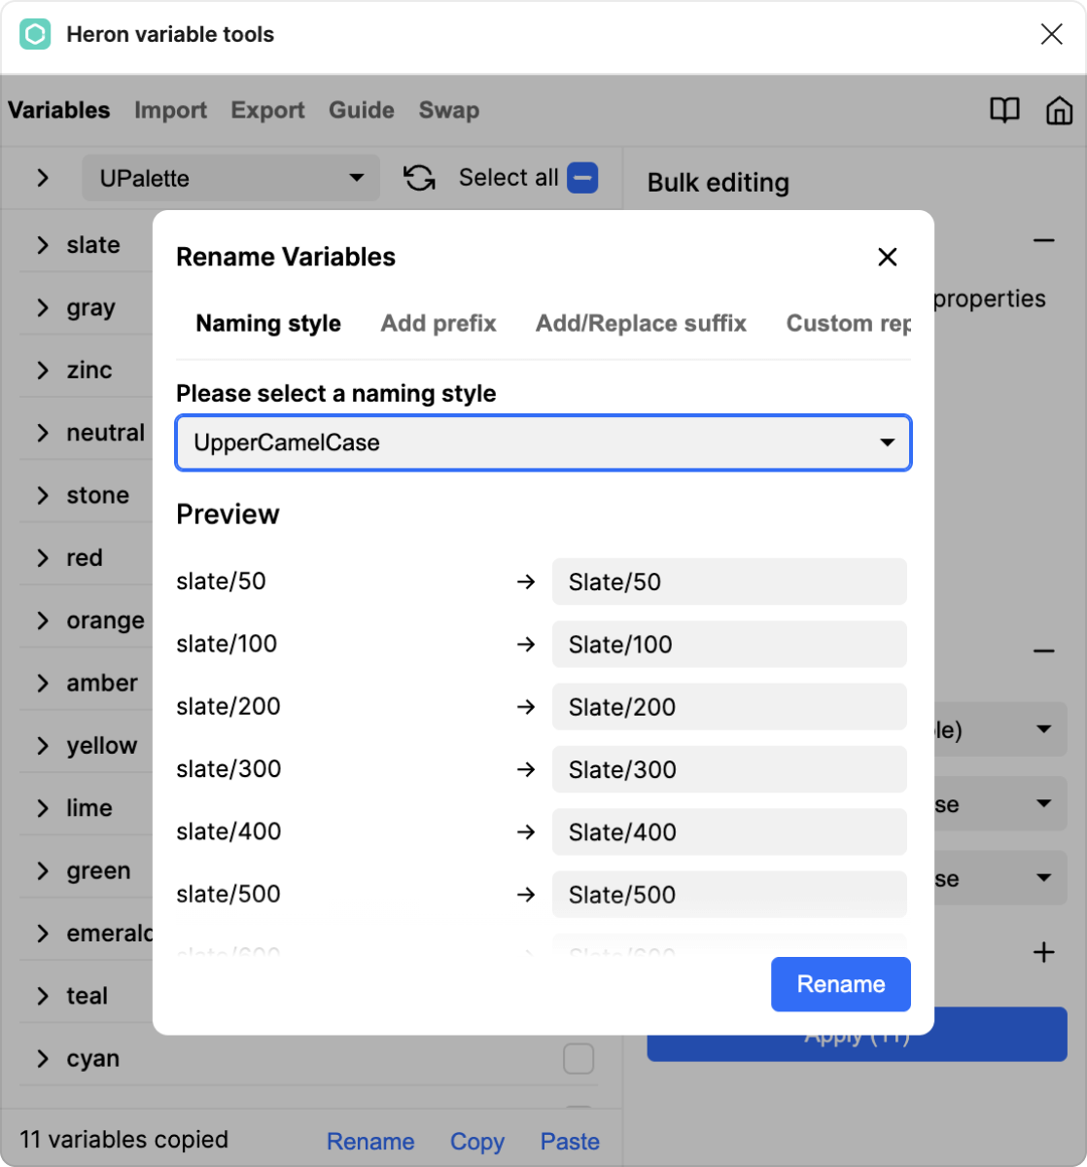Click the Heron plugin logo icon
Image resolution: width=1087 pixels, height=1167 pixels.
(x=35, y=35)
